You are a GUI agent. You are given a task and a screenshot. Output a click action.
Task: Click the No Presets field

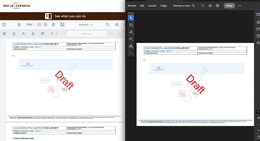pos(87,34)
